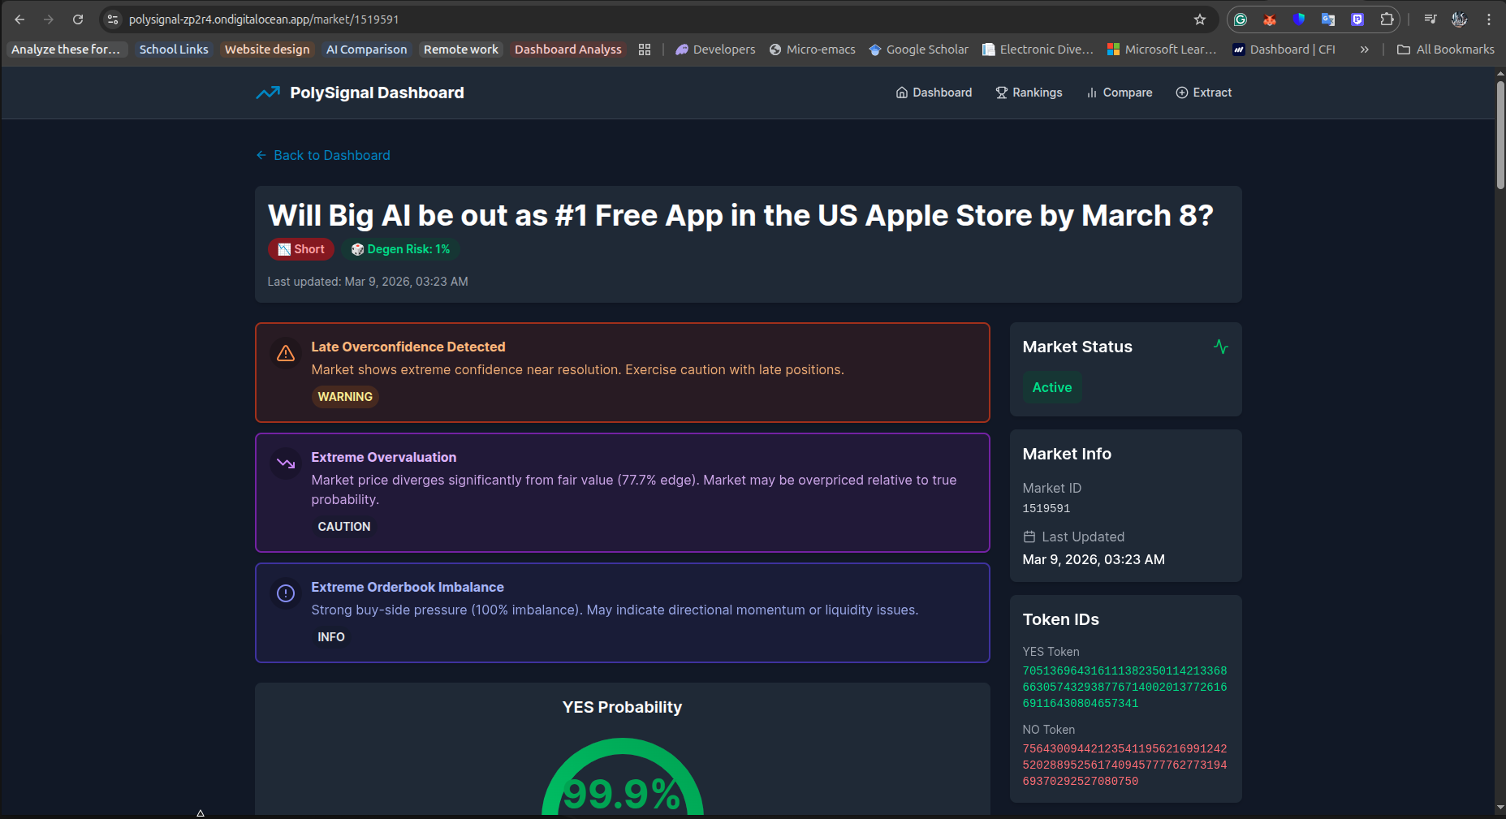The height and width of the screenshot is (819, 1506).
Task: Click the Active market status badge
Action: coord(1052,387)
